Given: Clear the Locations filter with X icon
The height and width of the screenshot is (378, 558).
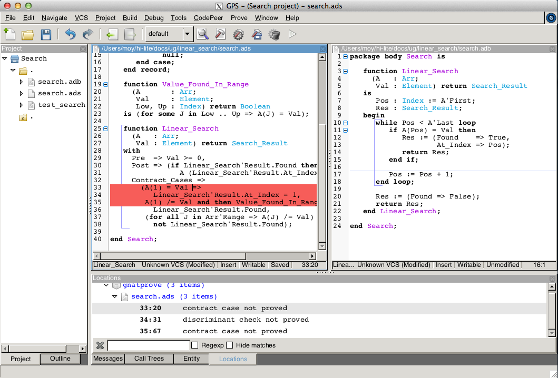Looking at the screenshot, I should pyautogui.click(x=100, y=345).
